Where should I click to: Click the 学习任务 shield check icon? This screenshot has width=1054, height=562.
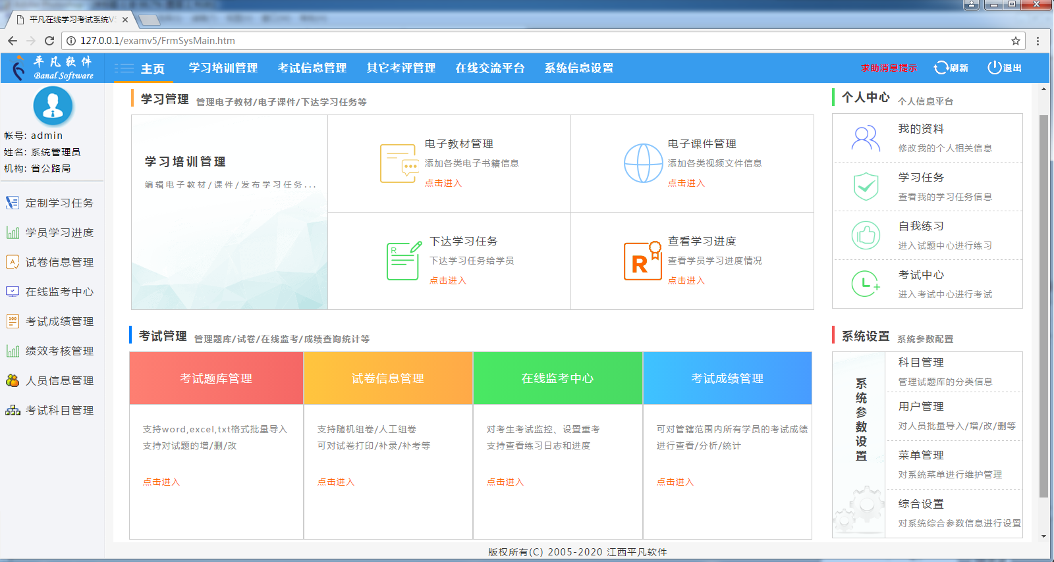866,187
